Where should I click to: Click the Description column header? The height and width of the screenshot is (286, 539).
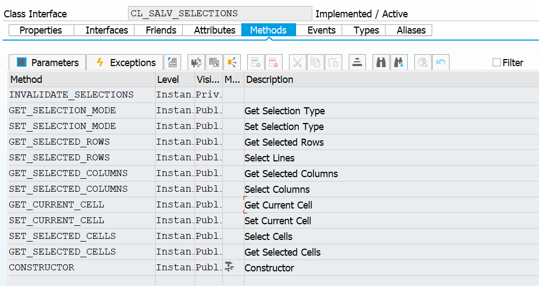point(392,79)
